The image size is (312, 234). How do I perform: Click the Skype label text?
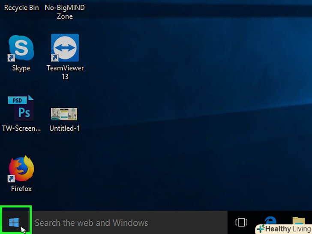tap(21, 68)
